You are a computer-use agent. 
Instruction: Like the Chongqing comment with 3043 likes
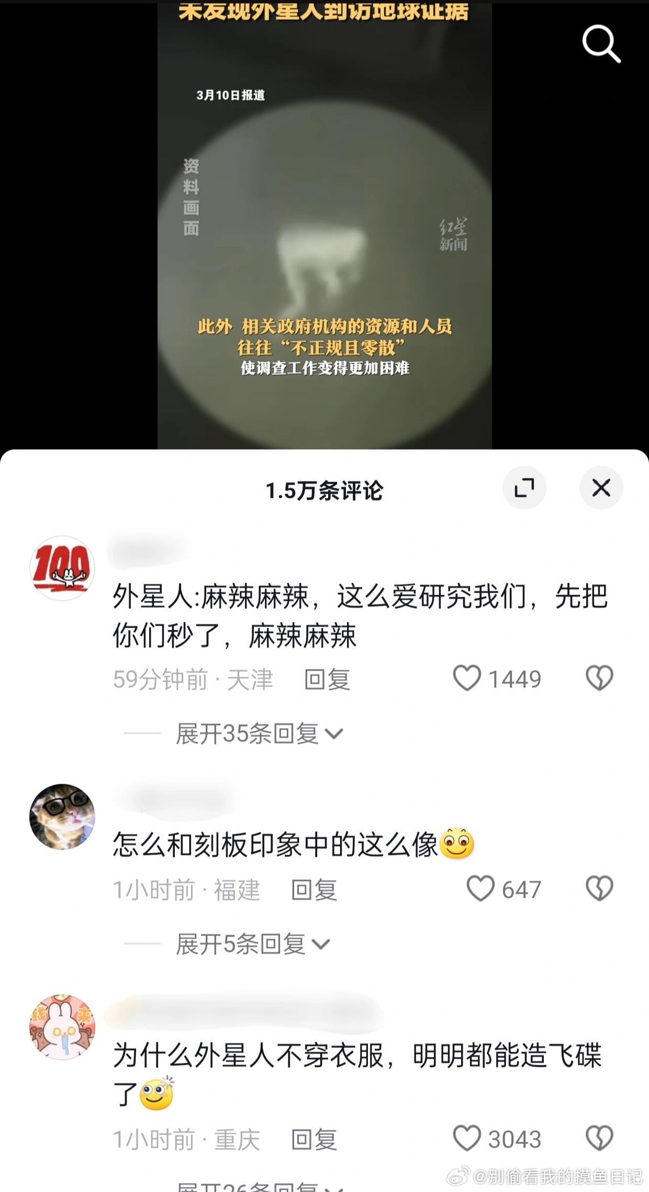point(466,1139)
